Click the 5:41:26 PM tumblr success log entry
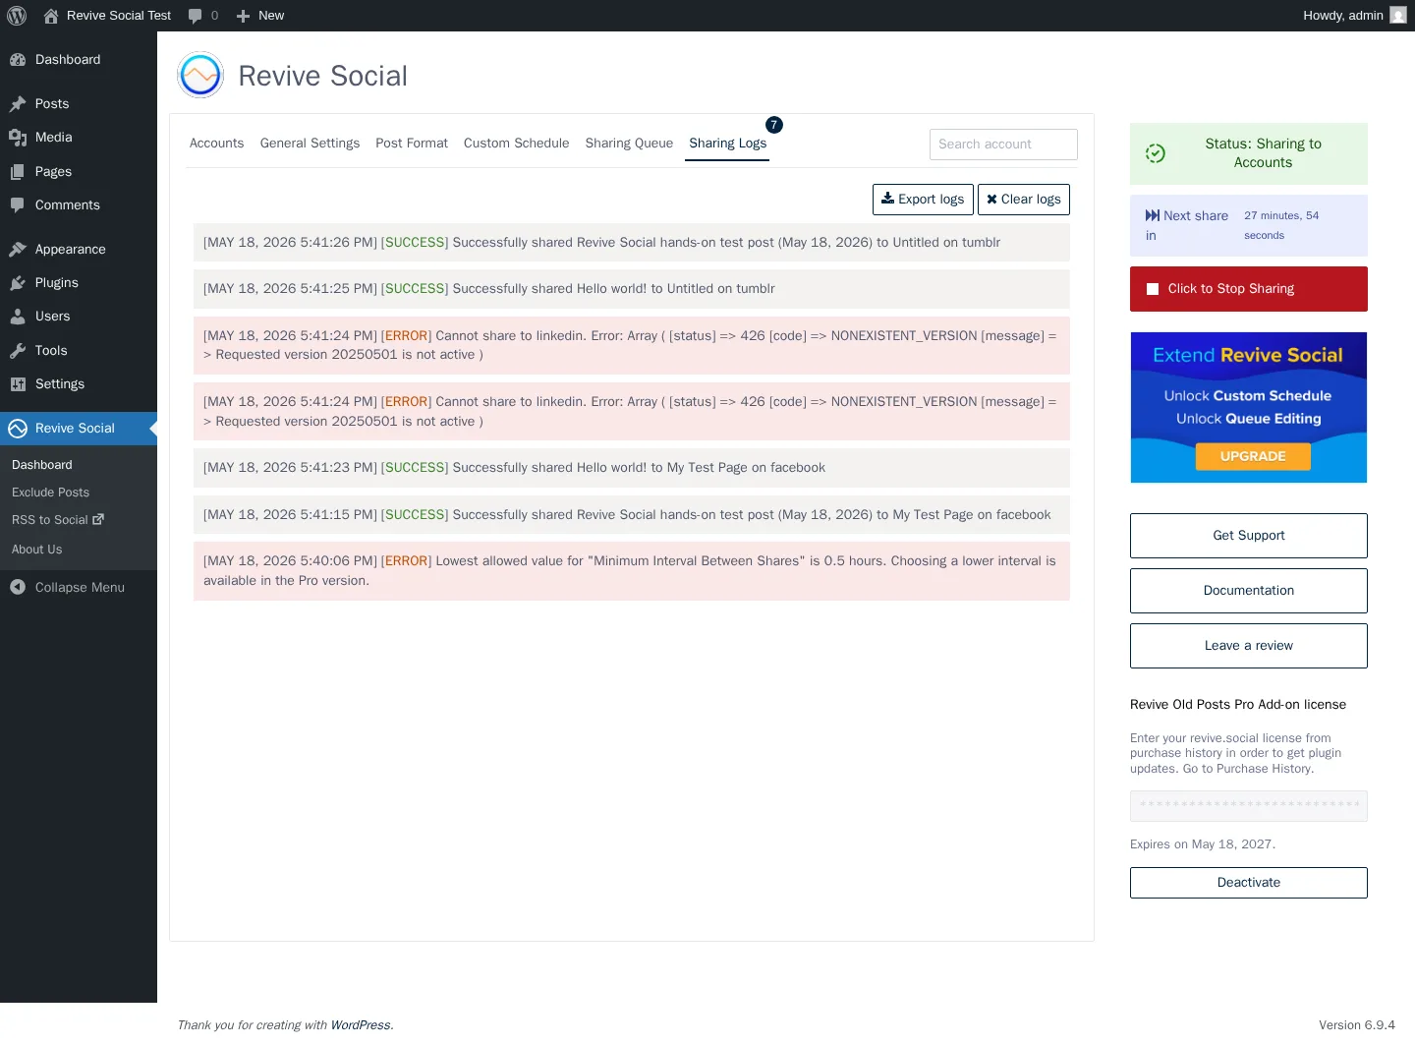Screen dimensions: 1415x1045 (x=632, y=243)
